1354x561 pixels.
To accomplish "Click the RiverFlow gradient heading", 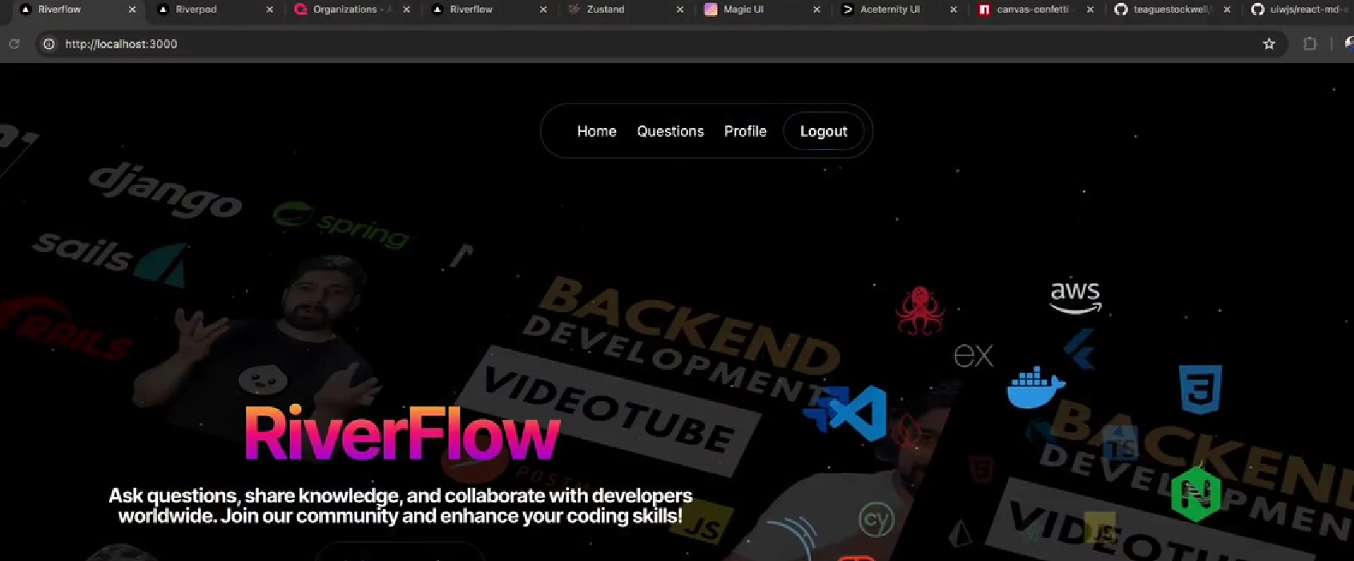I will coord(402,435).
